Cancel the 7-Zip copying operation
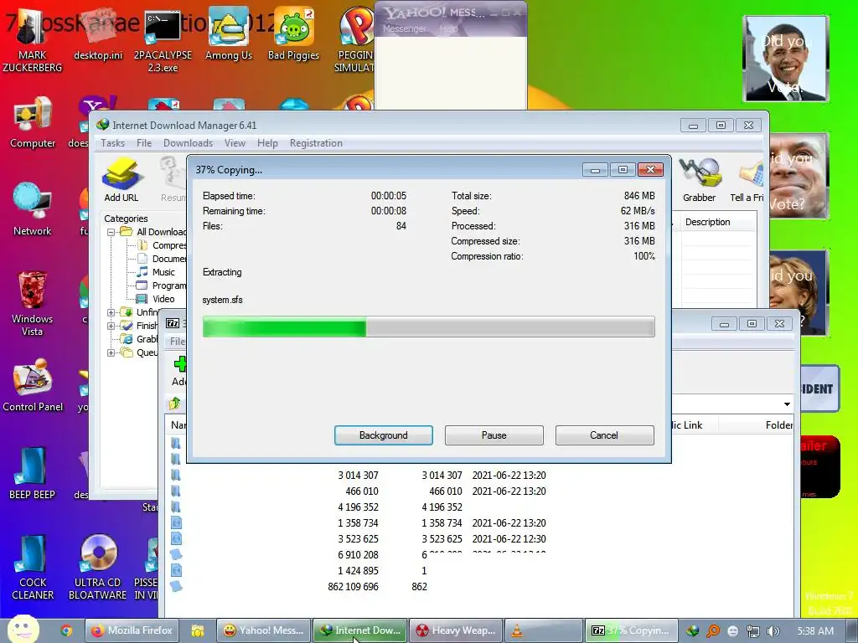 pos(604,435)
